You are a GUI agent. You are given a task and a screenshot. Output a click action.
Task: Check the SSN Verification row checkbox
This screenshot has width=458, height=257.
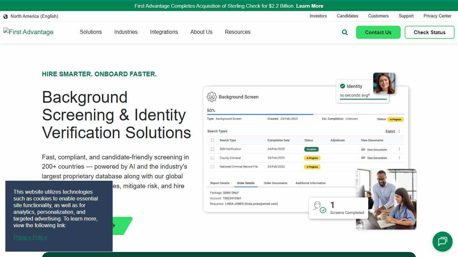213,149
